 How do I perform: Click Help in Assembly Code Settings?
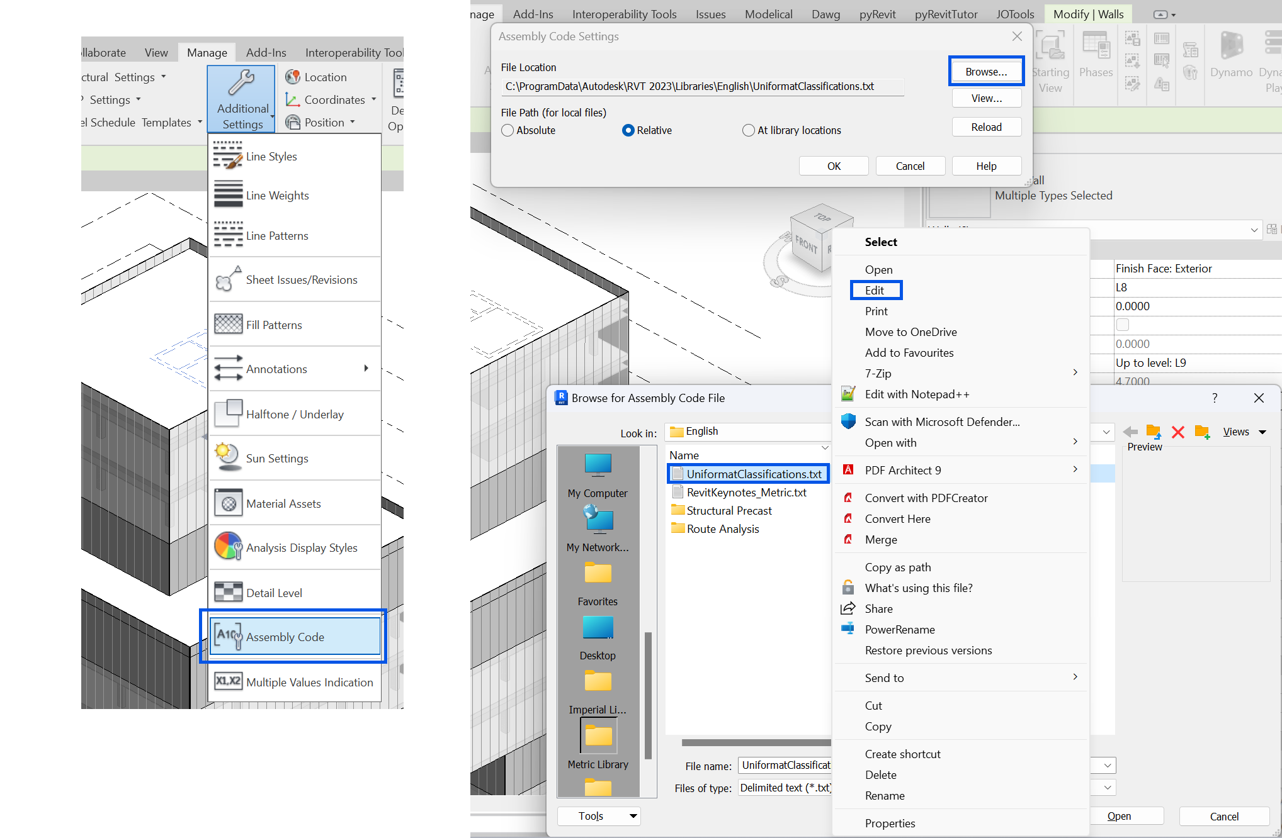pos(986,166)
